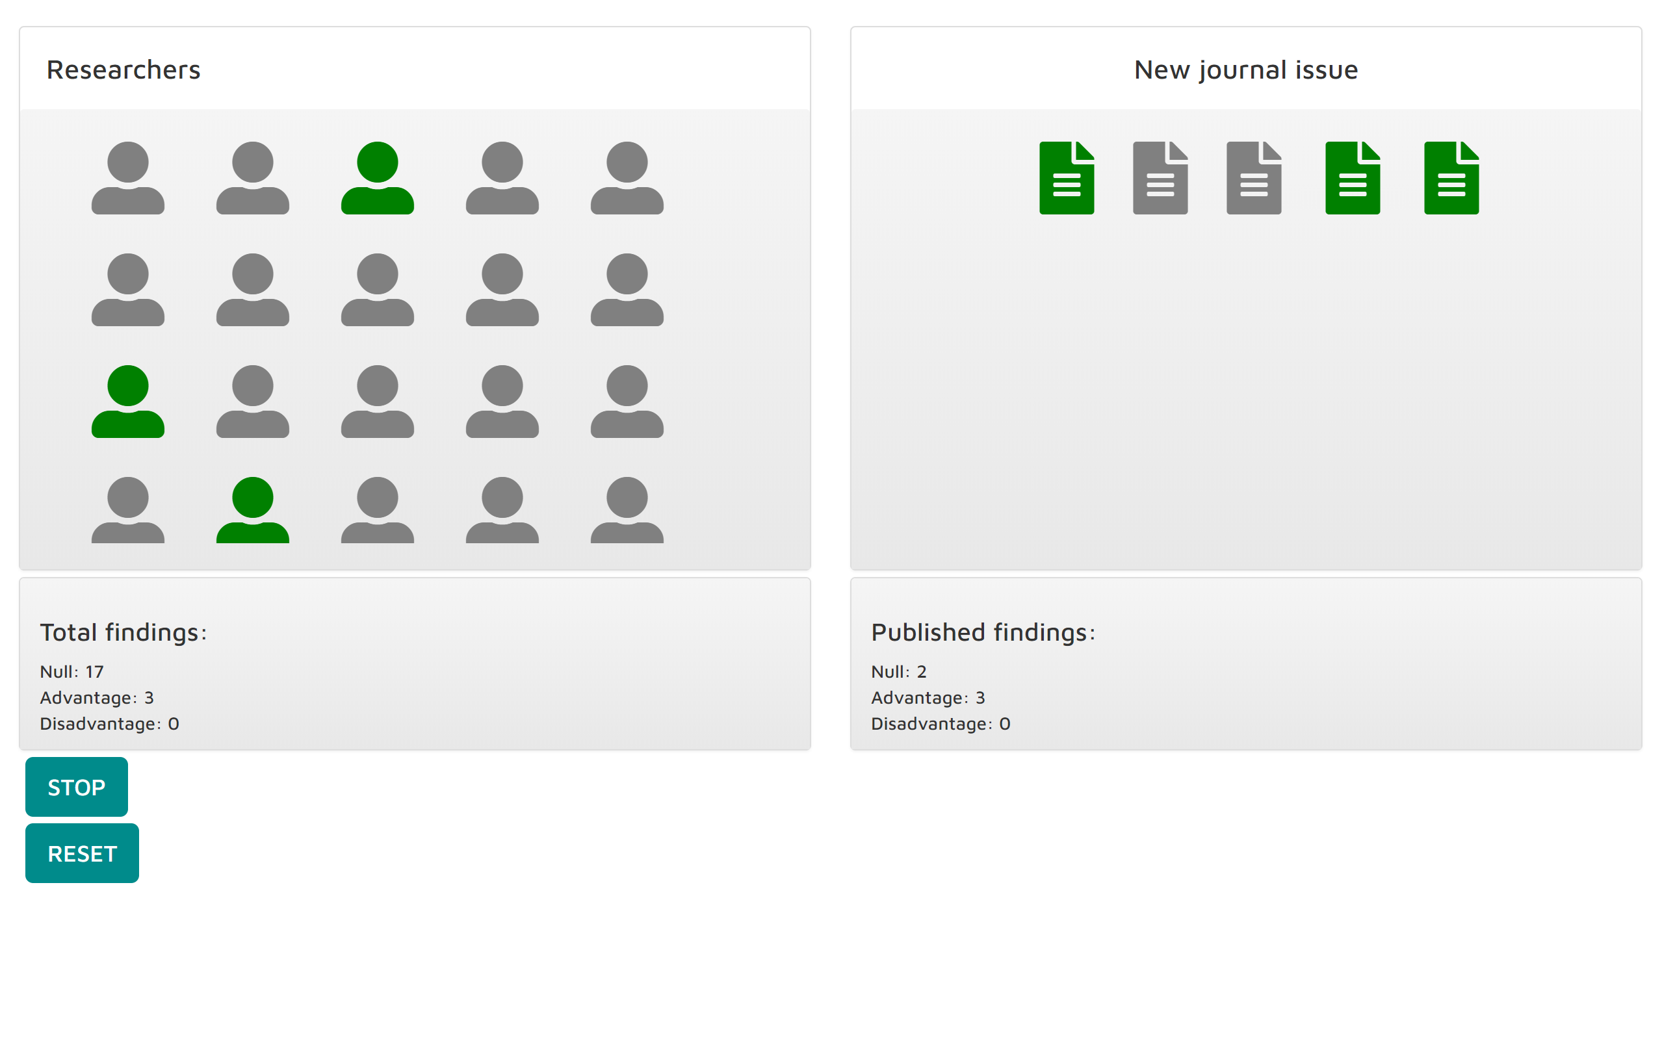Click the New journal issue heading

coord(1245,70)
